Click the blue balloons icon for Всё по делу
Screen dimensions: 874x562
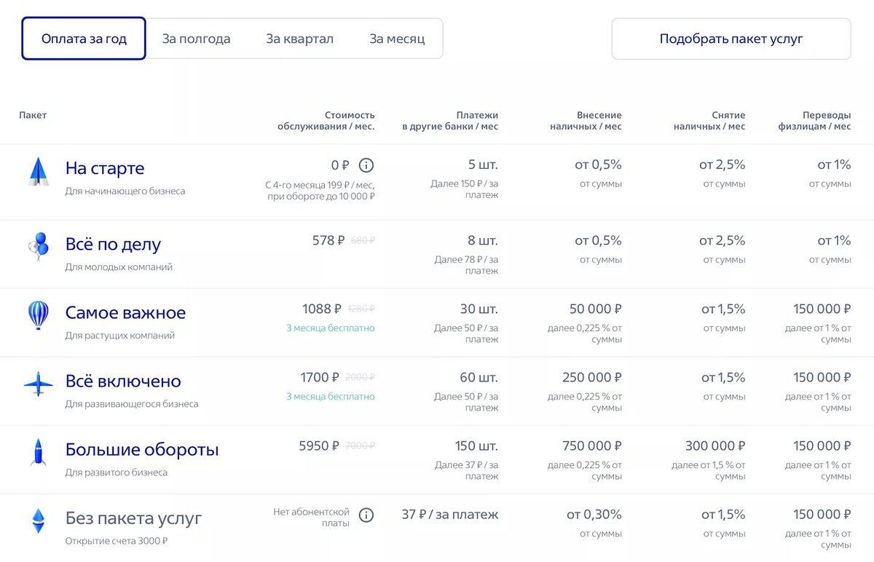pos(38,246)
